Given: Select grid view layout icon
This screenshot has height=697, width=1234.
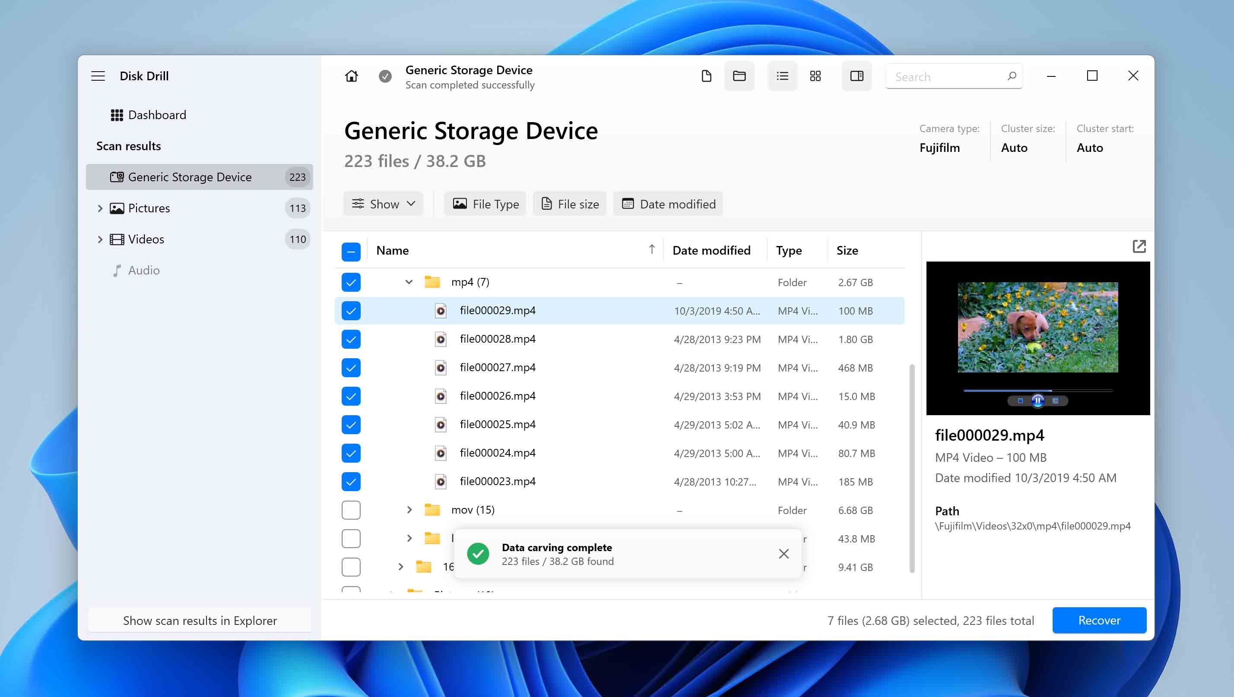Looking at the screenshot, I should (815, 76).
